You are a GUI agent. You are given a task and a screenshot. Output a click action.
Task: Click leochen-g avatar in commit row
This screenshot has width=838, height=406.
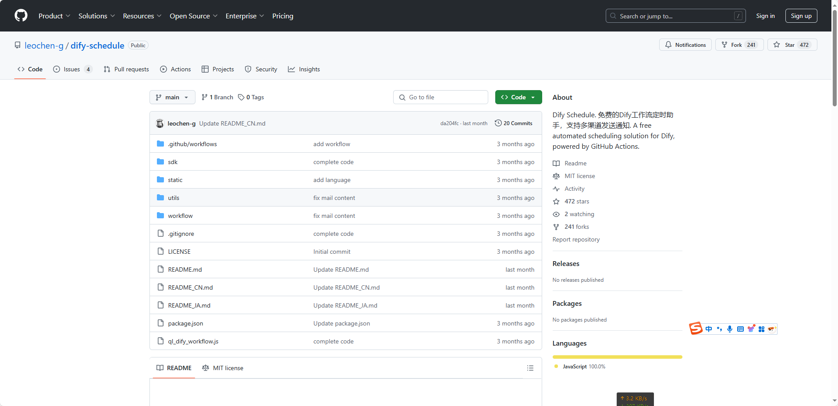pos(160,123)
